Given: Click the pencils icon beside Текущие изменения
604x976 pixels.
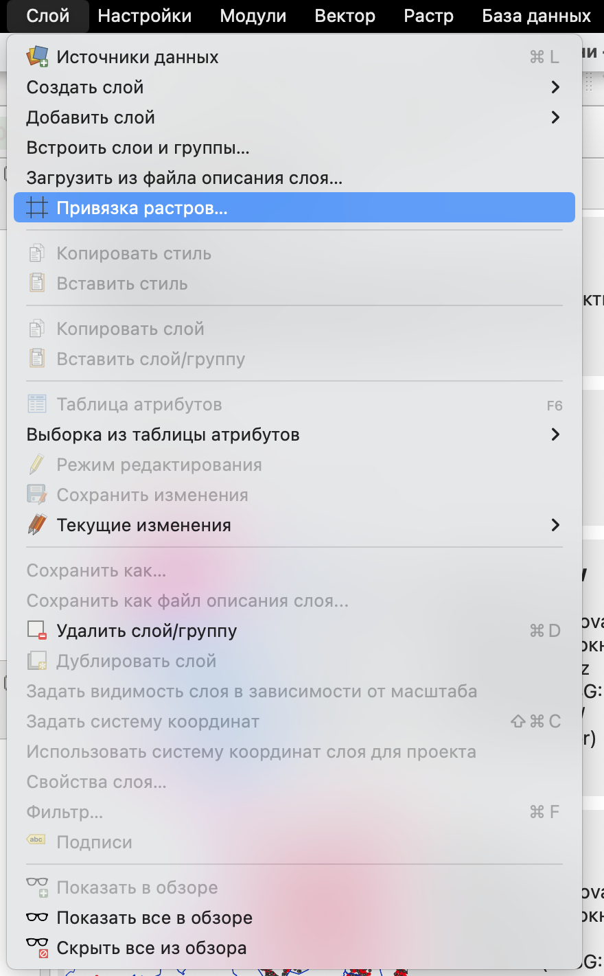Looking at the screenshot, I should pyautogui.click(x=37, y=525).
